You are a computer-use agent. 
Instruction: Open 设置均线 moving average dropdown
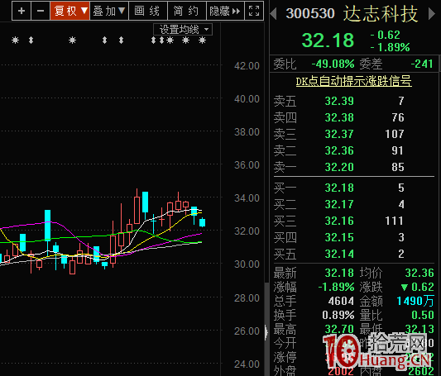coord(183,29)
